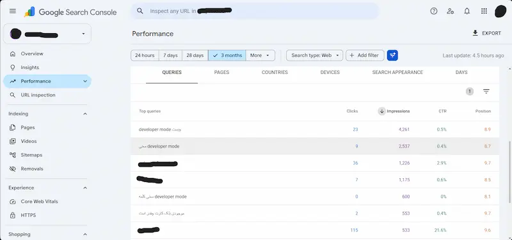Screen dimensions: 512x240
Task: Open the hamburger main menu
Action: coord(13,11)
